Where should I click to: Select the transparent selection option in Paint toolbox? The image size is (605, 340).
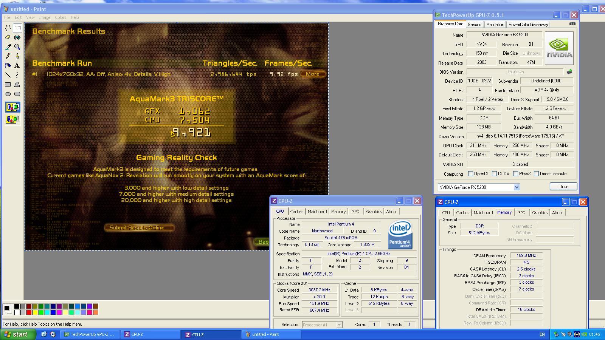coord(12,119)
